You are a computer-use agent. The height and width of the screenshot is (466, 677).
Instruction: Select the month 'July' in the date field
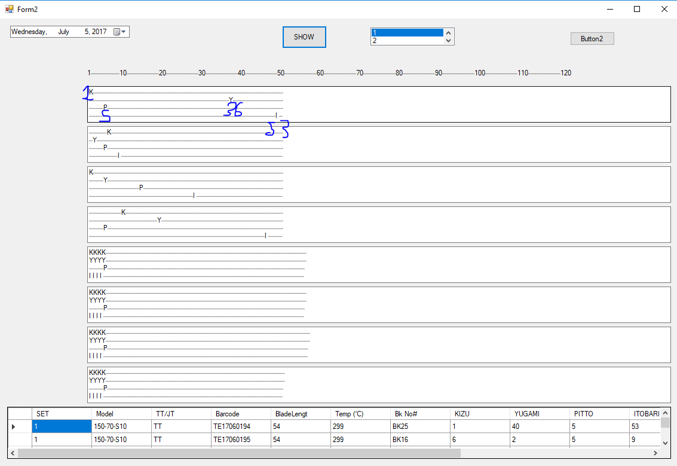point(63,32)
